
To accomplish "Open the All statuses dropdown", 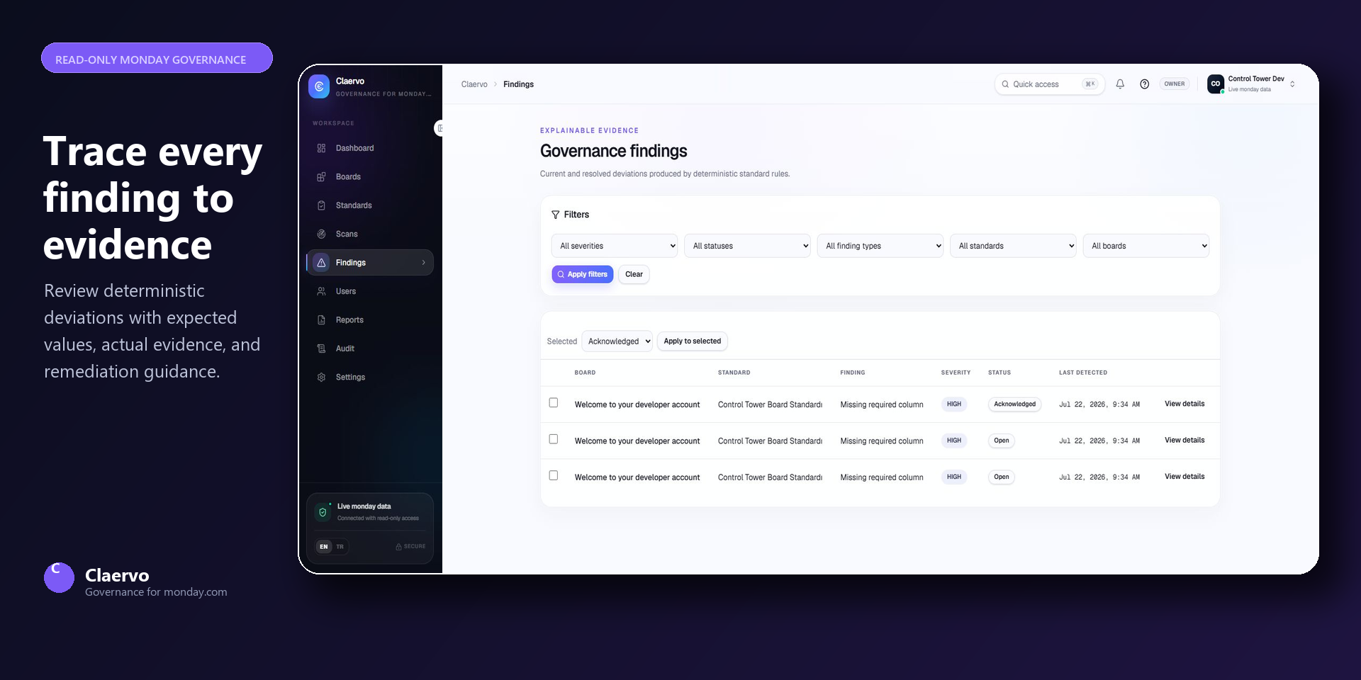I will point(747,246).
